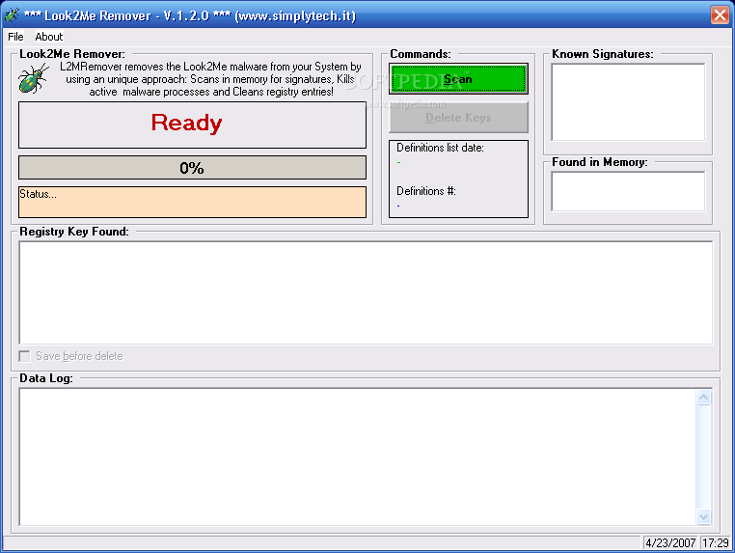Click the Known Signatures: group label
Screen dimensions: 735x553
click(x=602, y=54)
